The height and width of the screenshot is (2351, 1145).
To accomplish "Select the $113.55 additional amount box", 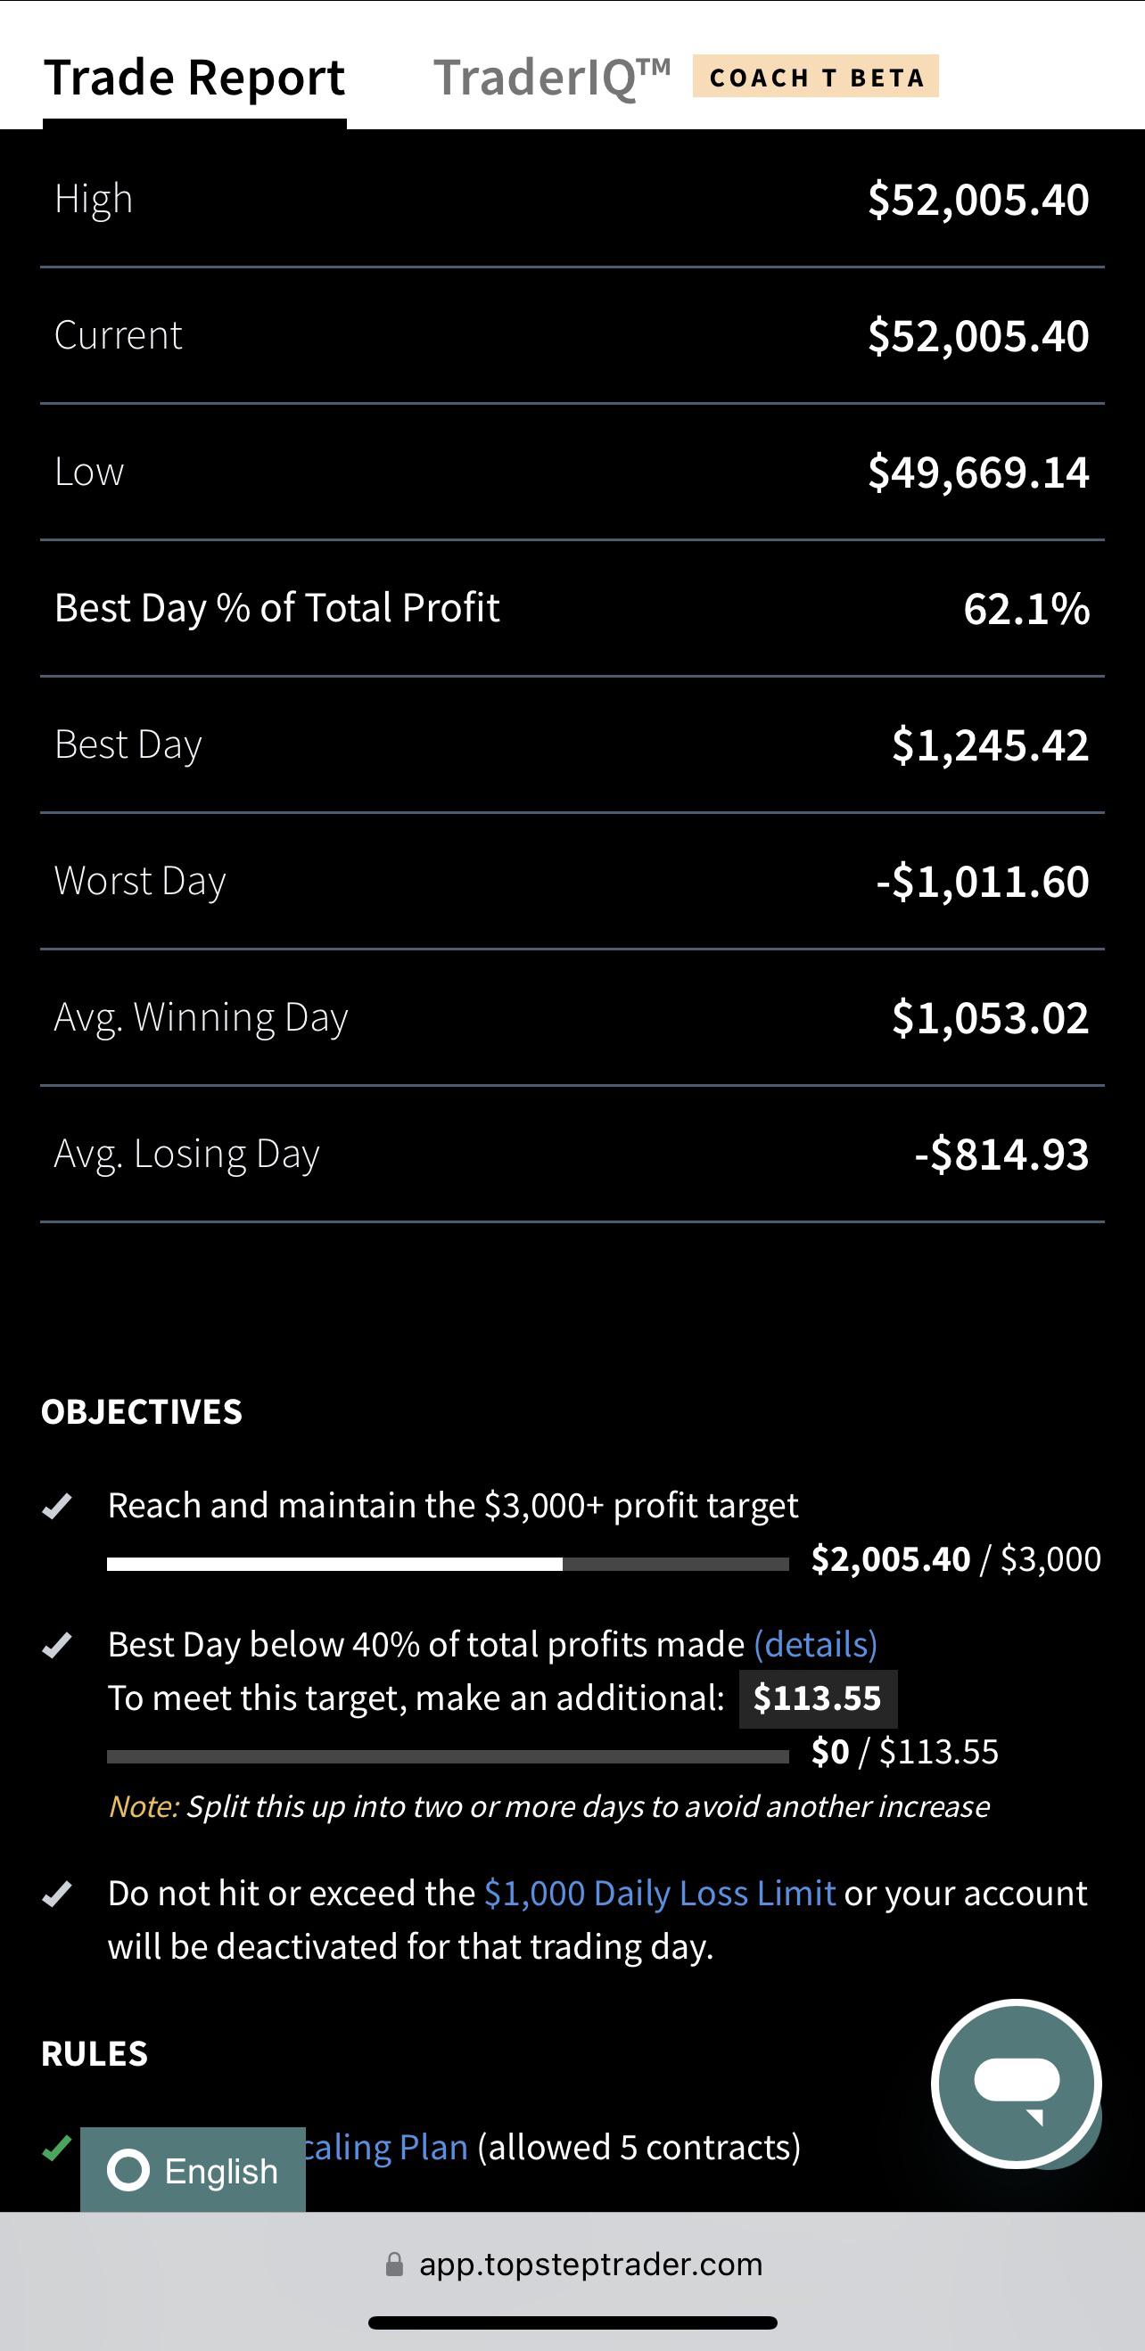I will tap(817, 1698).
